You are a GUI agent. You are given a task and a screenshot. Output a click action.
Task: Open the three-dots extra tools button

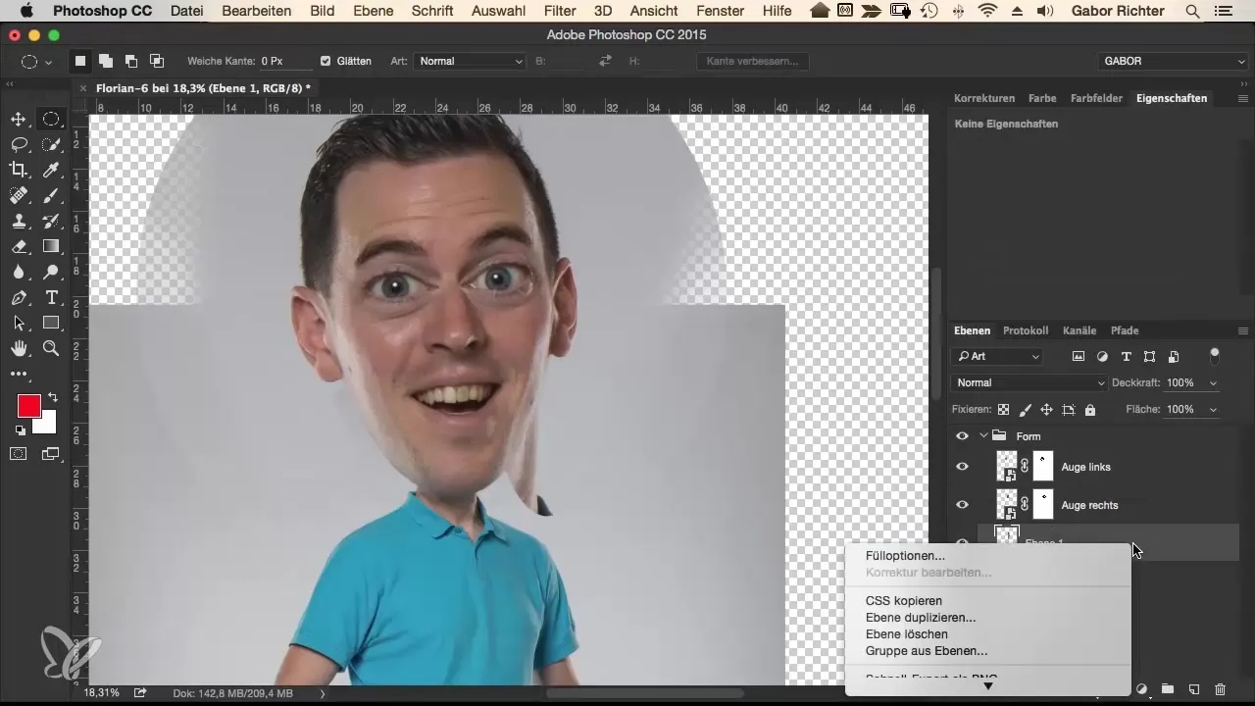click(x=19, y=374)
